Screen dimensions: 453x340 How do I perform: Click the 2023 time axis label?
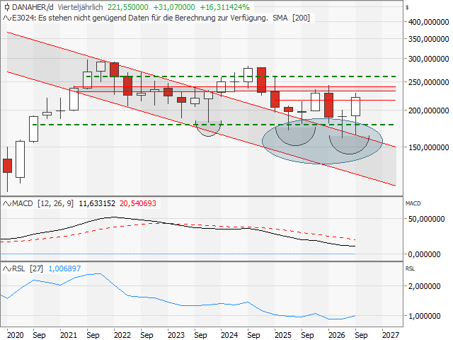[176, 335]
